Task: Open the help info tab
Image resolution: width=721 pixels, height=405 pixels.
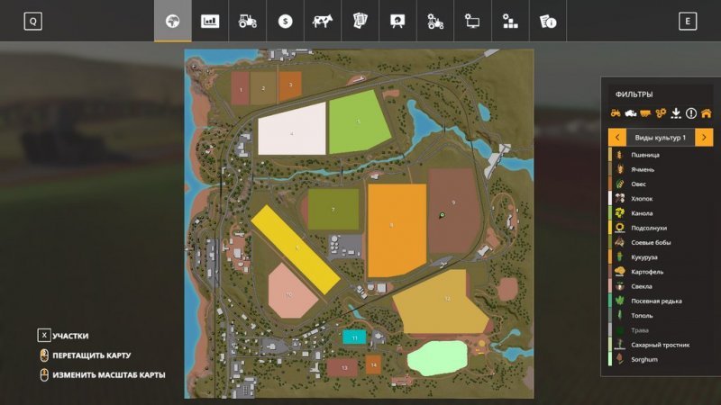Action: 548,21
